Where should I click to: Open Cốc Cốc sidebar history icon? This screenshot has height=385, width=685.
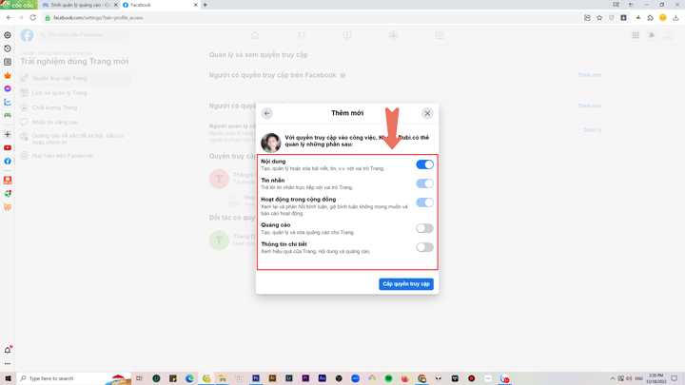pos(8,48)
